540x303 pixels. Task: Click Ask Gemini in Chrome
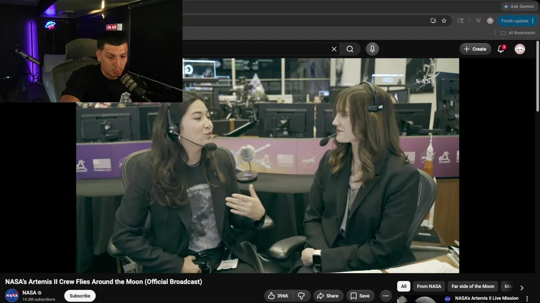[x=519, y=6]
